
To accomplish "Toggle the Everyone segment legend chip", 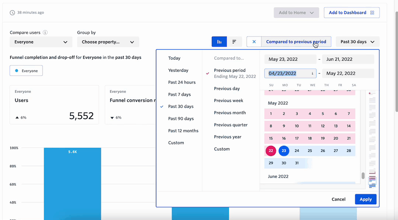I will click(26, 71).
